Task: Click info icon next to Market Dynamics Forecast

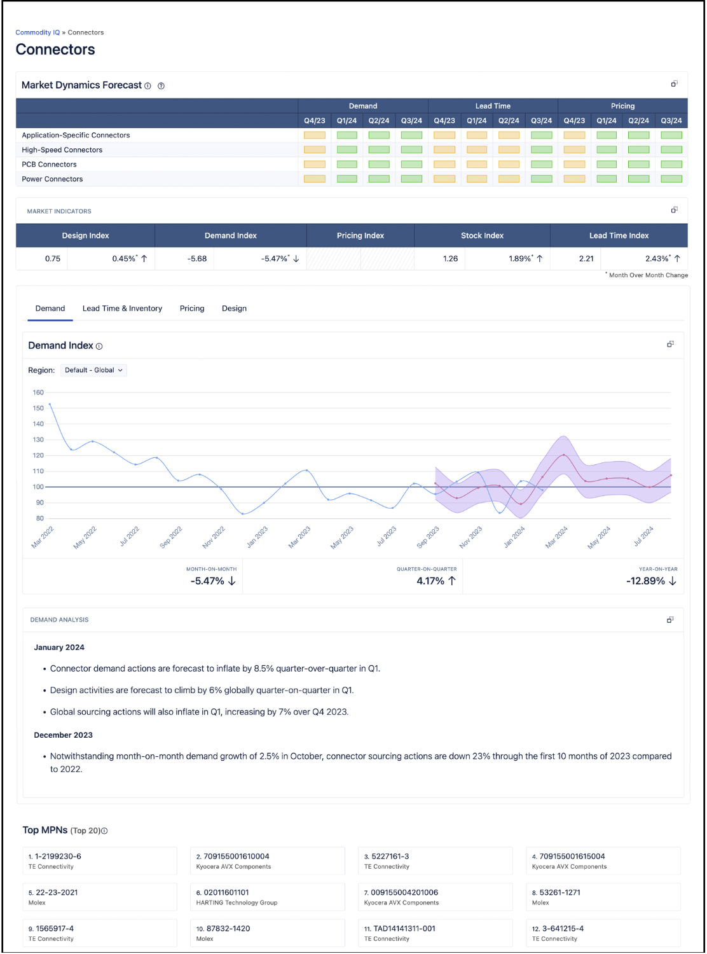Action: 148,86
